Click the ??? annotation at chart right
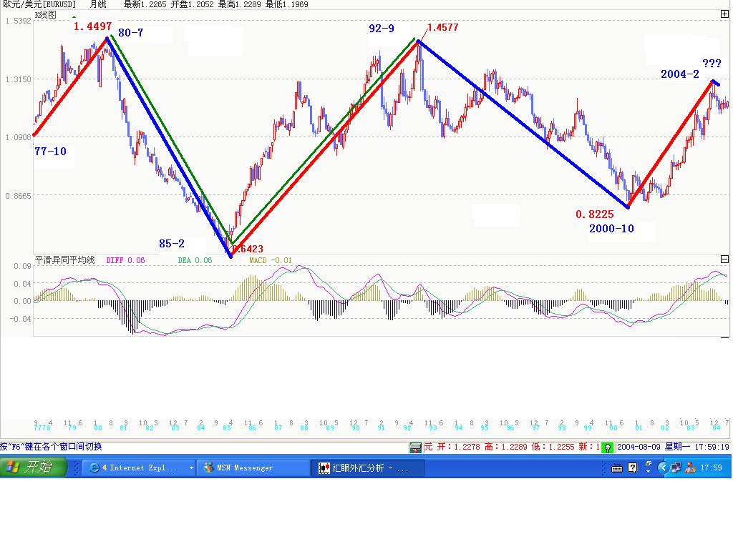733x549 pixels. [712, 64]
